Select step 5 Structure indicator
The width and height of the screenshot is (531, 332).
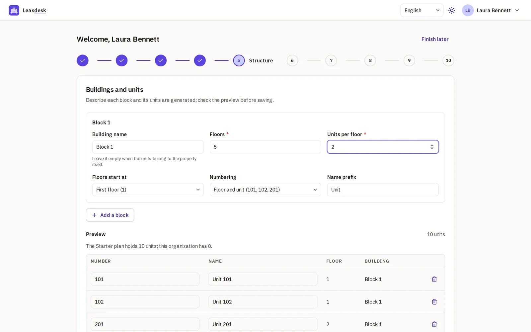pyautogui.click(x=239, y=60)
